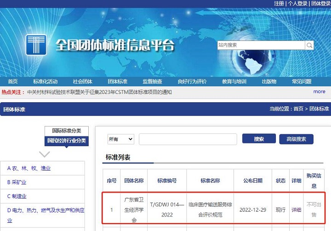This screenshot has width=331, height=231.
Task: Open the 首页 nav menu
Action: (x=13, y=82)
